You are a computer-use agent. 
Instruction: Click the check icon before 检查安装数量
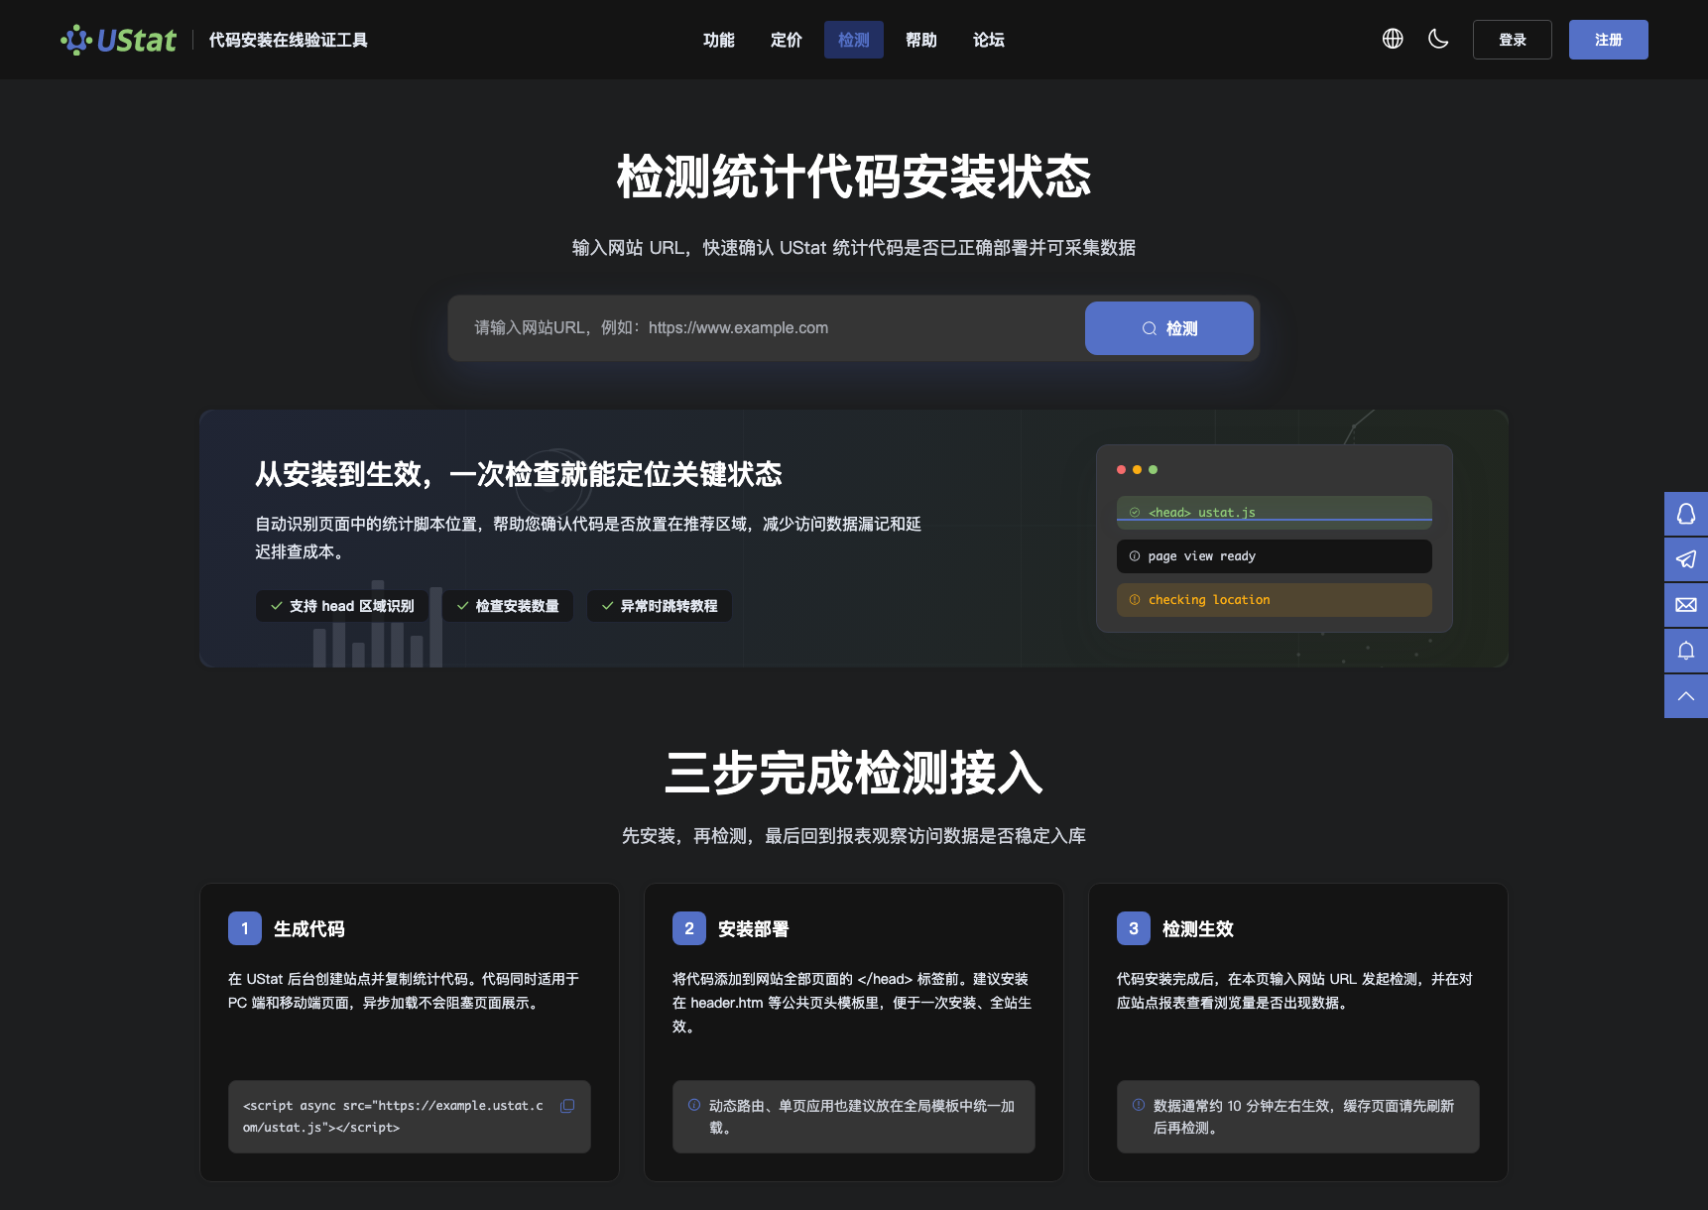[462, 606]
